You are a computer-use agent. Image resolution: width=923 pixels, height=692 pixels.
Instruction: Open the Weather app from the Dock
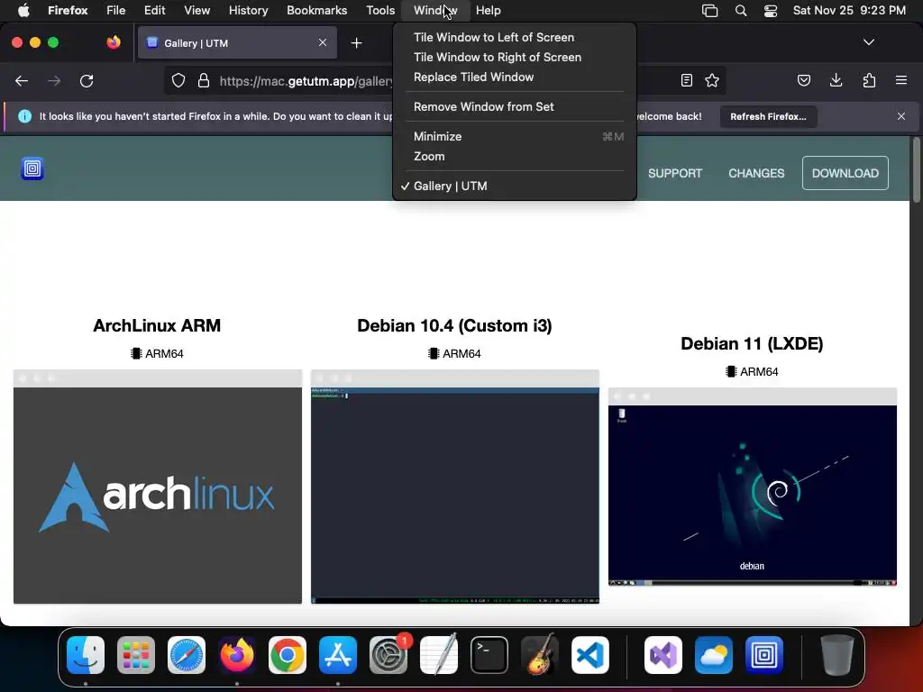[714, 655]
